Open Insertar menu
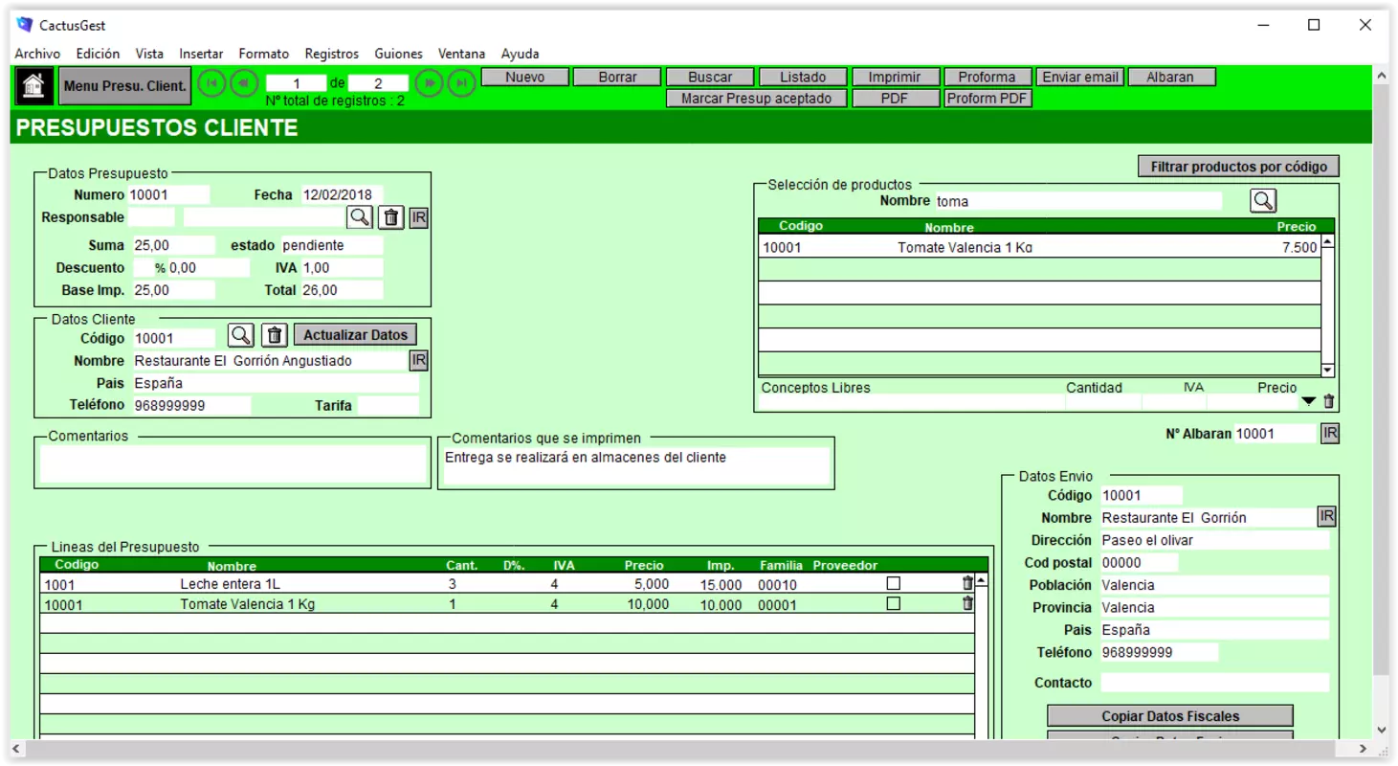Screen dimensions: 1398x766 tap(201, 54)
